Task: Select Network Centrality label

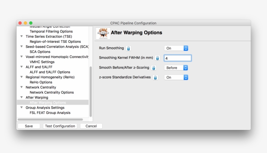Action: point(41,87)
